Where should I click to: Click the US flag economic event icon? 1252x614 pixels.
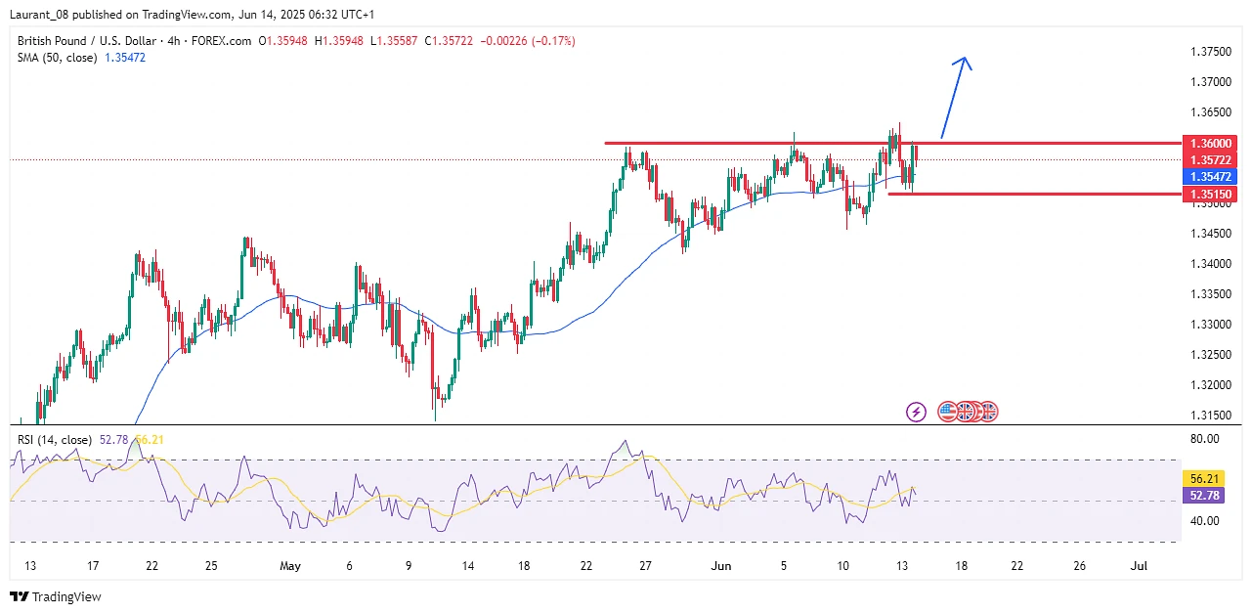point(947,412)
